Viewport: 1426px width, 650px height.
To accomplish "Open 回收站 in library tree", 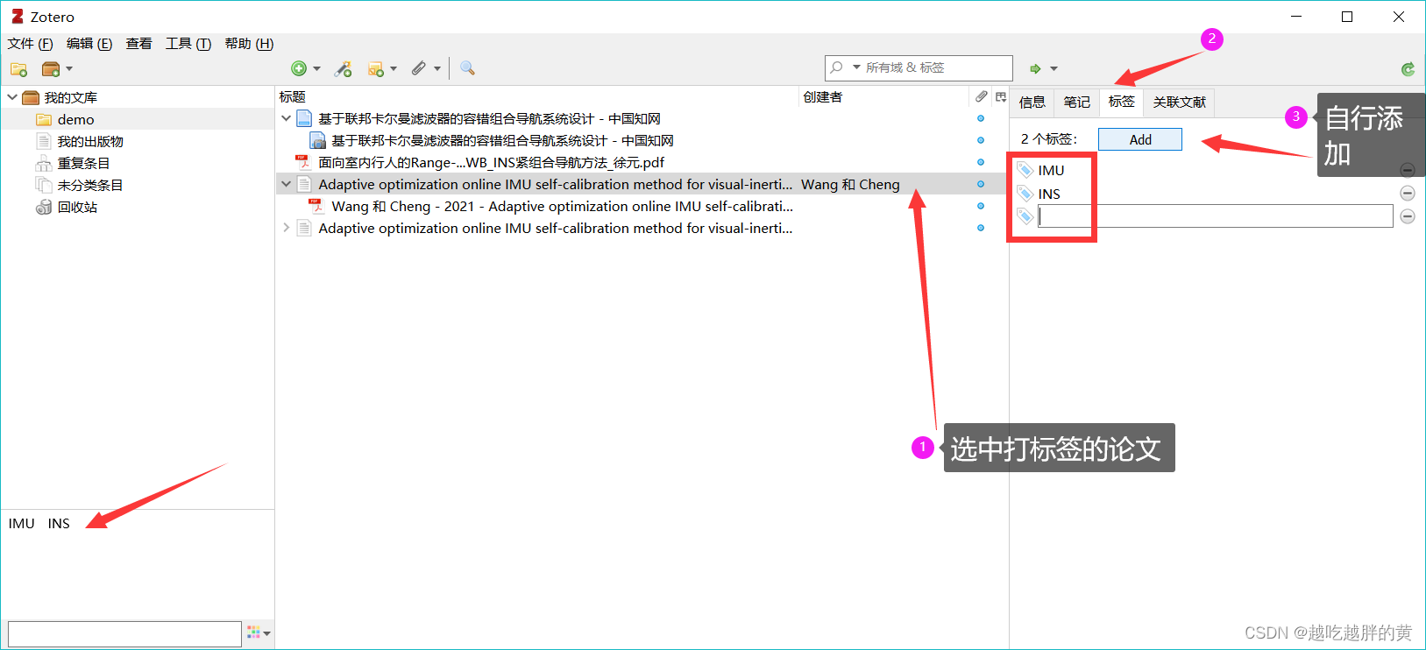I will (x=77, y=207).
